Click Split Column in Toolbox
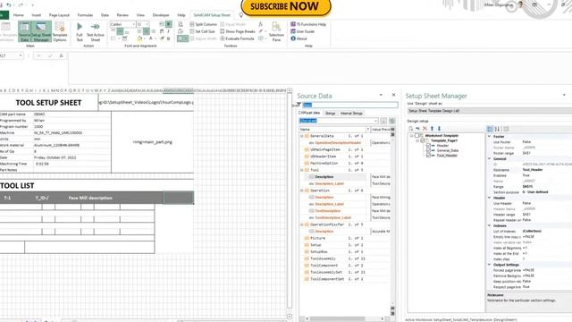This screenshot has height=322, width=572. pyautogui.click(x=203, y=24)
